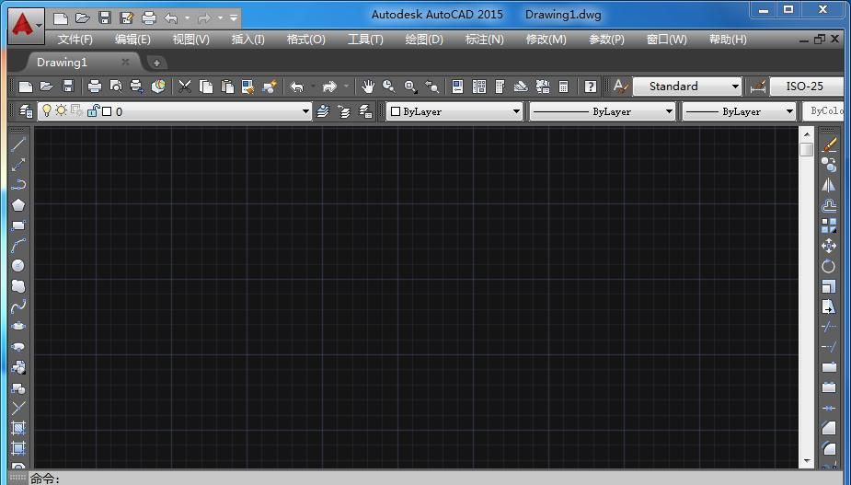Expand Standard toolbar redo history arrow
Image resolution: width=851 pixels, height=485 pixels.
coord(346,87)
